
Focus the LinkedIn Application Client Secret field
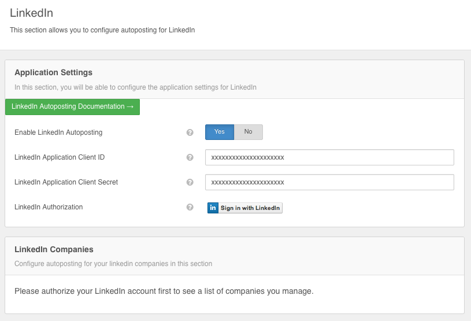click(x=329, y=182)
